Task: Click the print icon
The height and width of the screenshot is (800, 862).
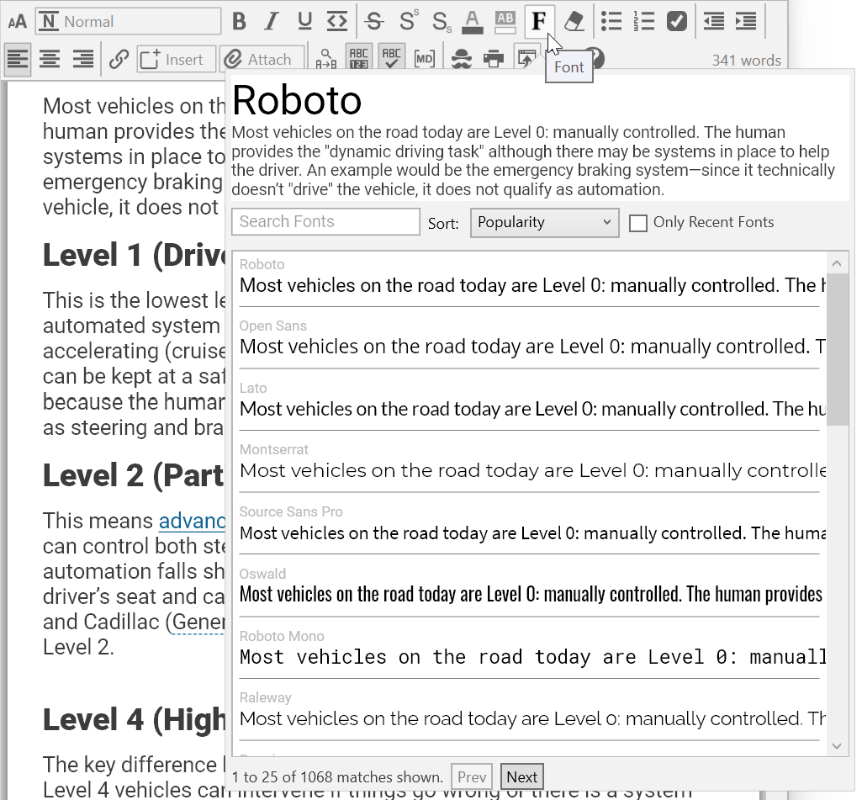Action: click(494, 59)
